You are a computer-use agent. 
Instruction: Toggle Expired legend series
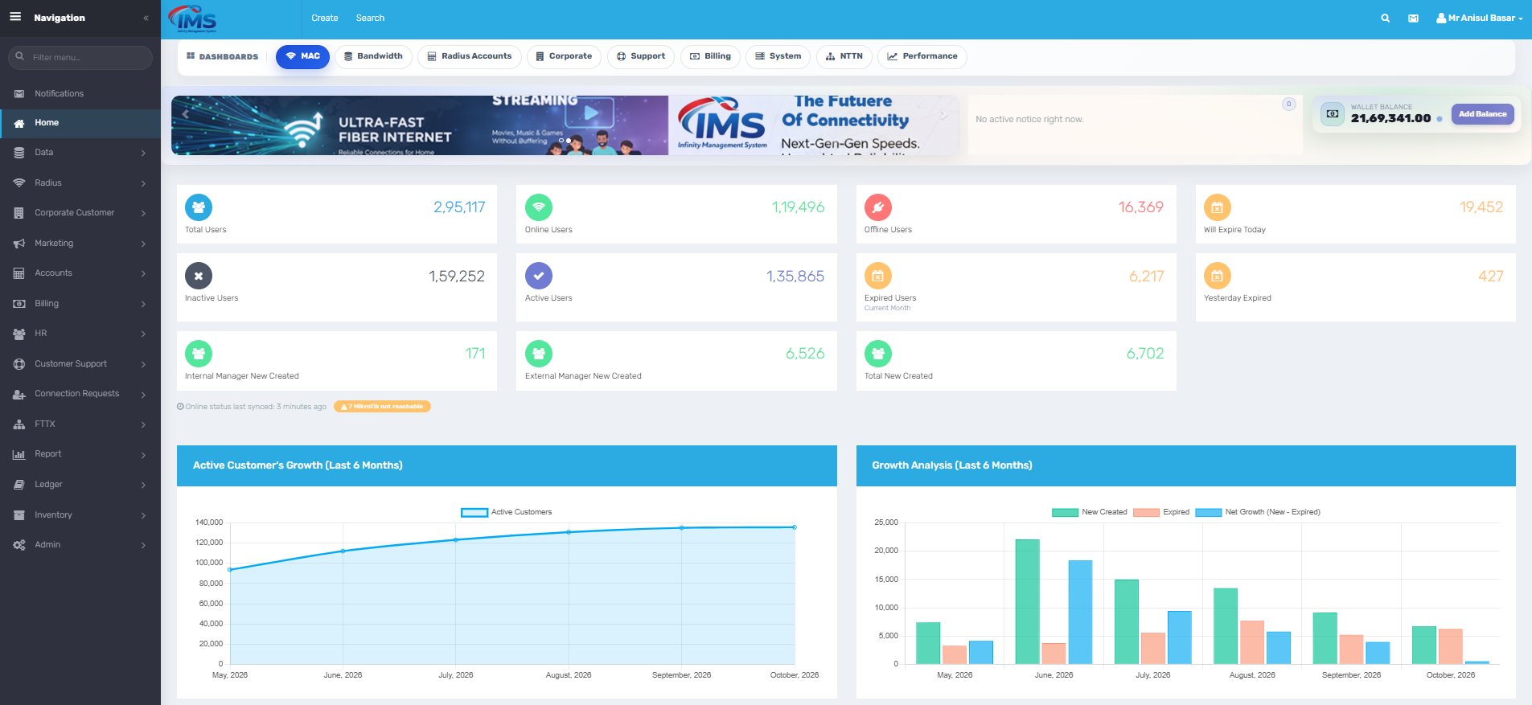(1161, 512)
